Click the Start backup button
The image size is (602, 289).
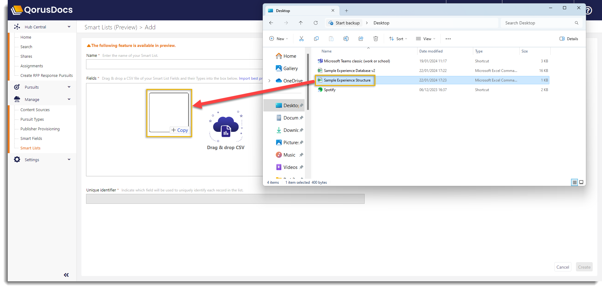click(344, 23)
